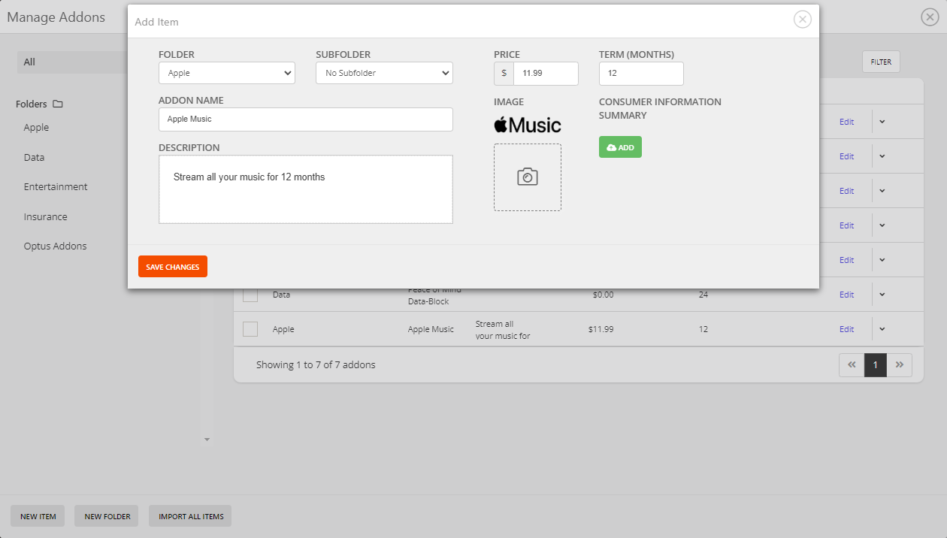Click the Apple Music logo image
Screen dimensions: 947x538
pyautogui.click(x=527, y=125)
